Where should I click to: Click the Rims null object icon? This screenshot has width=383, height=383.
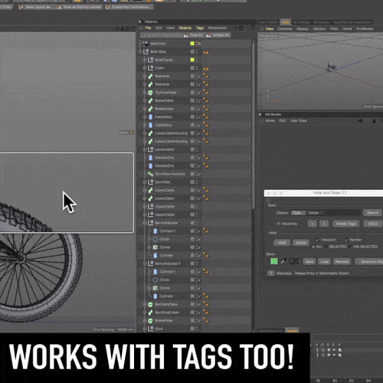[151, 329]
